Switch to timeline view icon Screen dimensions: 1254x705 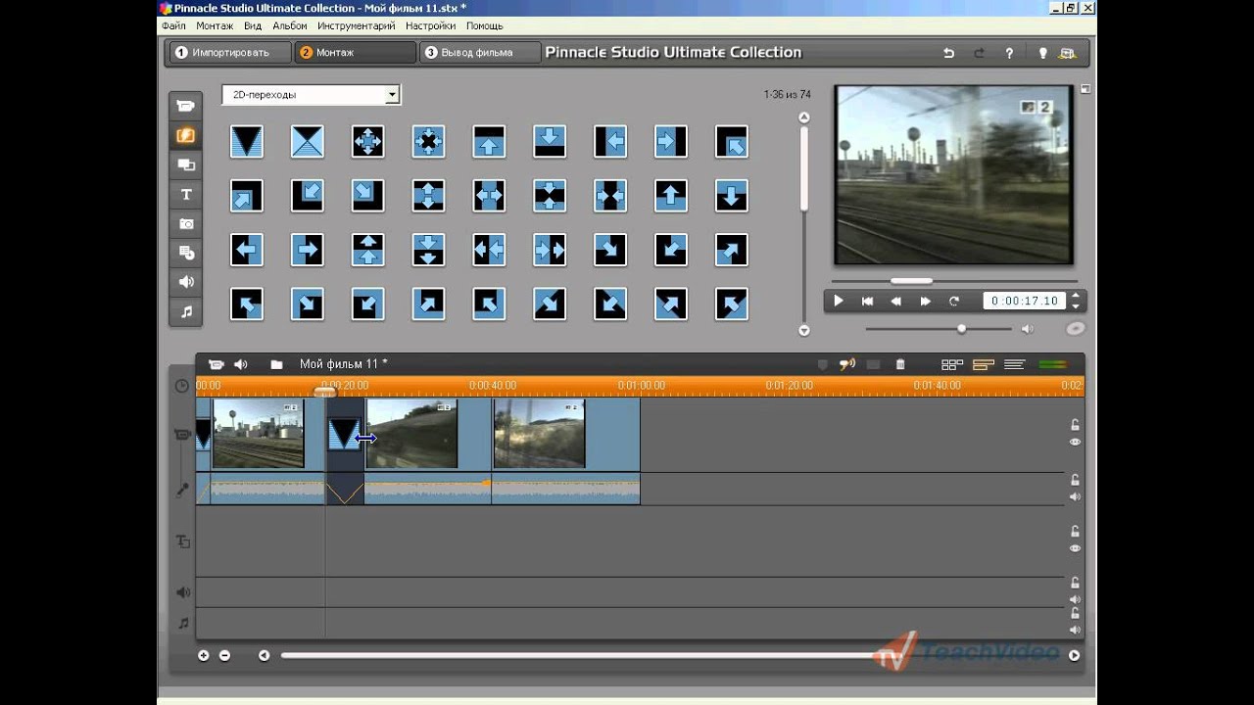pyautogui.click(x=984, y=364)
